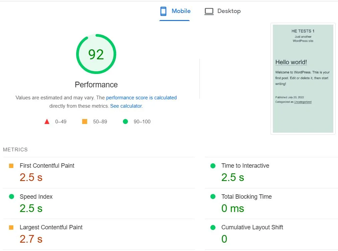Click the 'Speed Index' metric label
The height and width of the screenshot is (251, 338).
click(36, 197)
